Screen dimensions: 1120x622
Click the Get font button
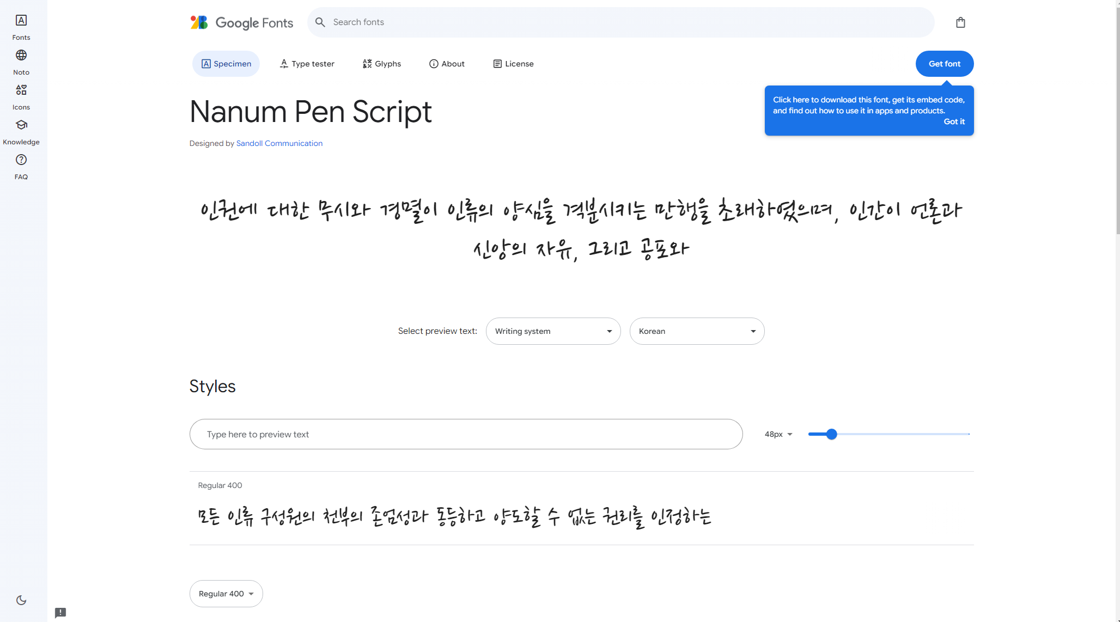pyautogui.click(x=944, y=64)
